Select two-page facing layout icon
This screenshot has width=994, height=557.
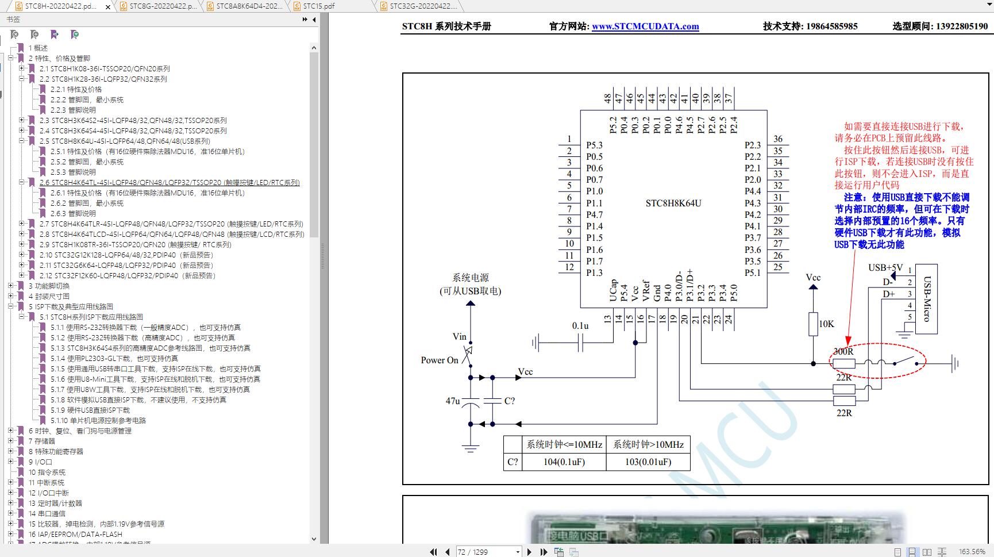pos(927,552)
